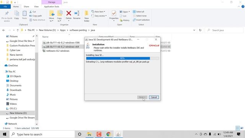
Task: Click software penting breadcrumb
Action: 78,30
